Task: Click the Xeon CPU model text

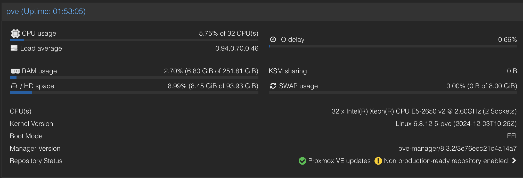Action: point(424,111)
